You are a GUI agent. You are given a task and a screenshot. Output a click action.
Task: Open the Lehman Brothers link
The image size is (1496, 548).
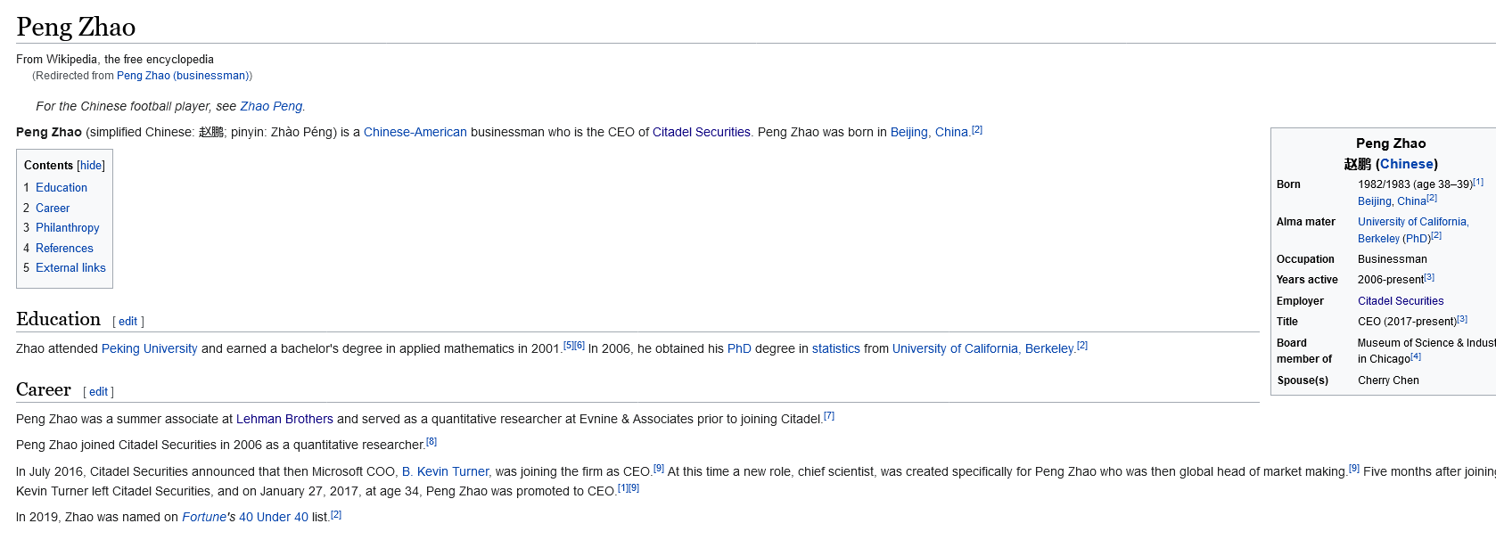pos(284,419)
